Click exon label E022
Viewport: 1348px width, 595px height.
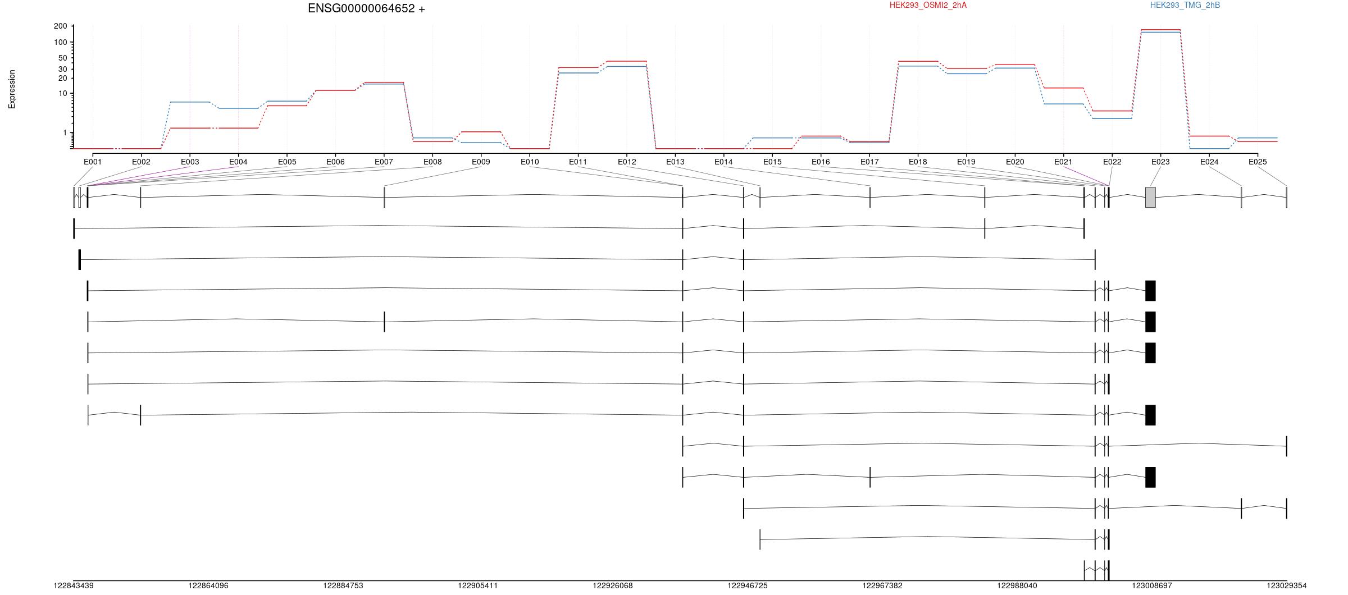(x=1112, y=162)
